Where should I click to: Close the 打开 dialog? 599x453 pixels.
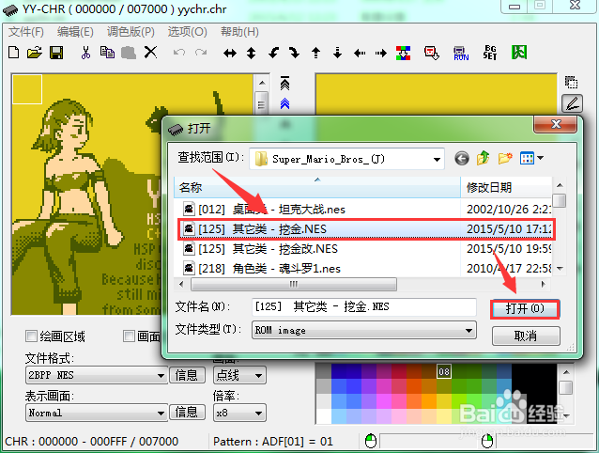(x=556, y=125)
